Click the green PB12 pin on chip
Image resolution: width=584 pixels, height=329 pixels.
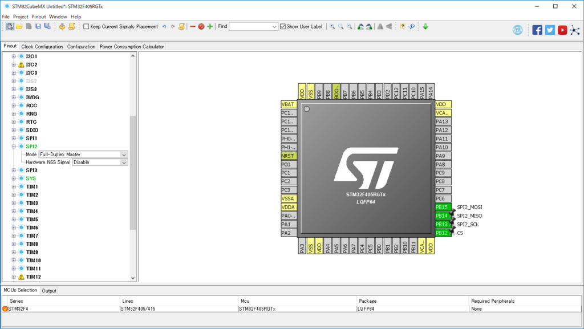pyautogui.click(x=443, y=233)
